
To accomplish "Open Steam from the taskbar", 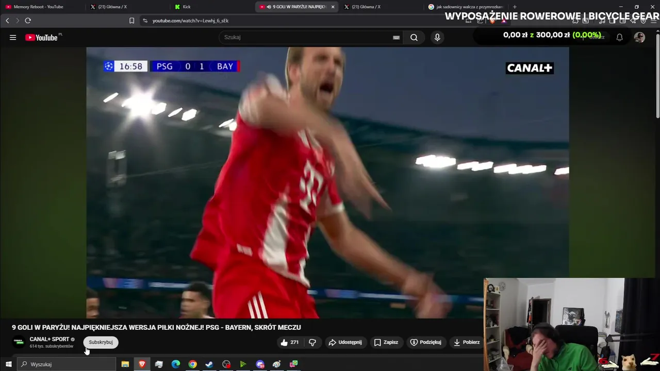I will pyautogui.click(x=209, y=364).
